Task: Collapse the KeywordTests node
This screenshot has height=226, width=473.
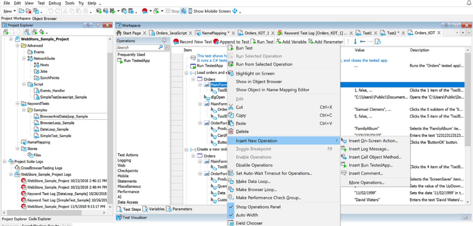Action: pos(17,104)
